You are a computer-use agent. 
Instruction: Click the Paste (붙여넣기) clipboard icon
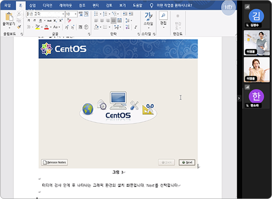click(9, 17)
